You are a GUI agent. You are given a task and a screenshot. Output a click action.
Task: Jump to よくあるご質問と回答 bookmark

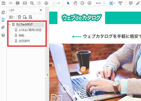click(x=30, y=30)
